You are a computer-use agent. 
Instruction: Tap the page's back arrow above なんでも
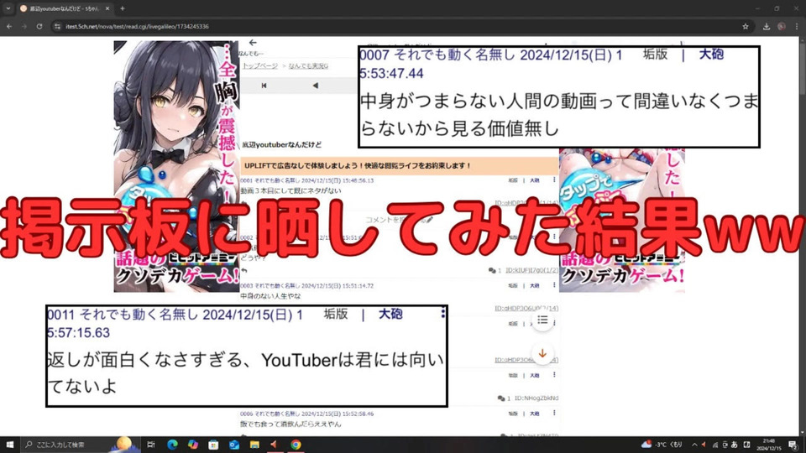pyautogui.click(x=253, y=43)
